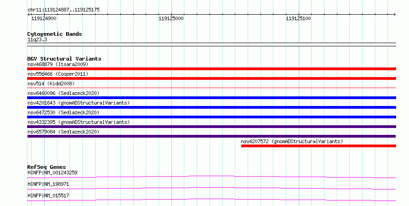The width and height of the screenshot is (409, 206).
Task: Click the nsv4207572 (gnomADStructuralVariants) label
Action: [292, 141]
